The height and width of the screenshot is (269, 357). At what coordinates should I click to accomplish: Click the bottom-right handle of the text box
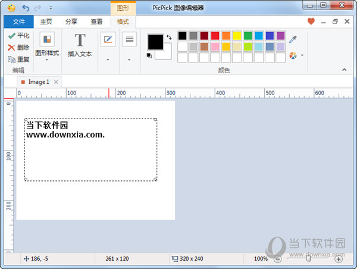pyautogui.click(x=155, y=180)
